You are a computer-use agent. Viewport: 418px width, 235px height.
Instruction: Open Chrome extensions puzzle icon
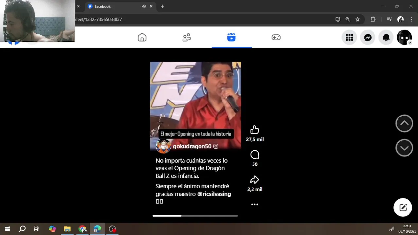pos(373,19)
